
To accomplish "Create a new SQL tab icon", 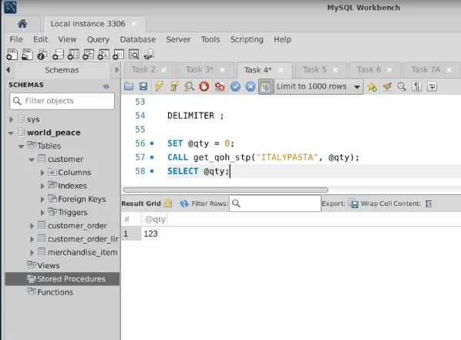I will pos(12,55).
